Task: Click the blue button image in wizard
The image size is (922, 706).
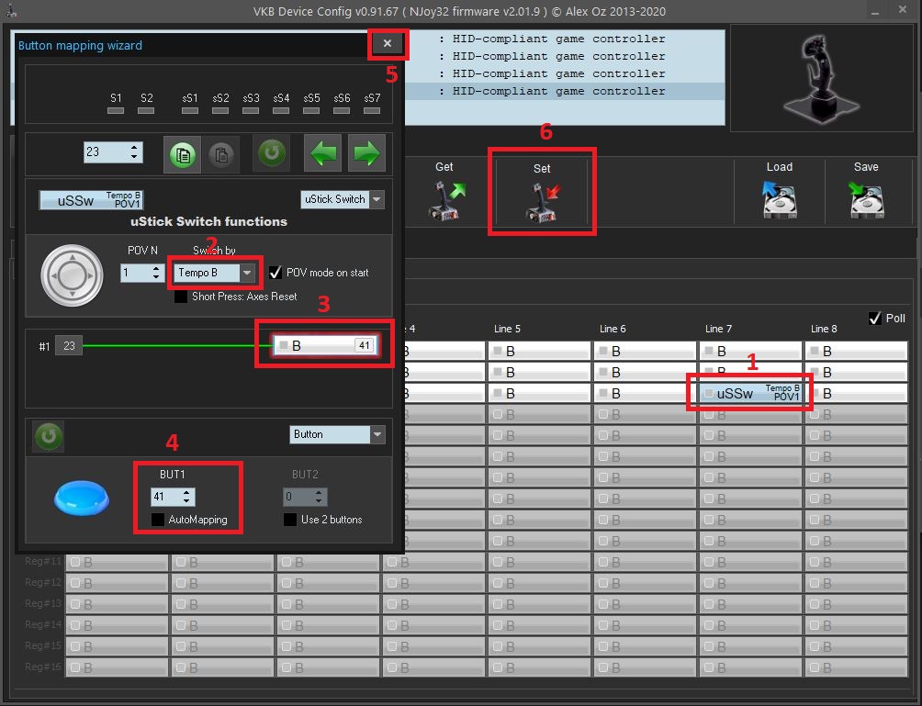Action: tap(81, 497)
